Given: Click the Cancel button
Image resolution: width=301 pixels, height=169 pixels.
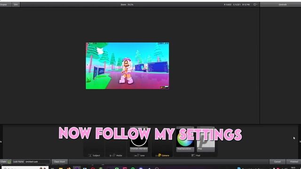Looking at the screenshot, I should click(x=277, y=161).
